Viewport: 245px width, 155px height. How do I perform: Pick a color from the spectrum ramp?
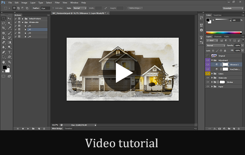pos(224,33)
